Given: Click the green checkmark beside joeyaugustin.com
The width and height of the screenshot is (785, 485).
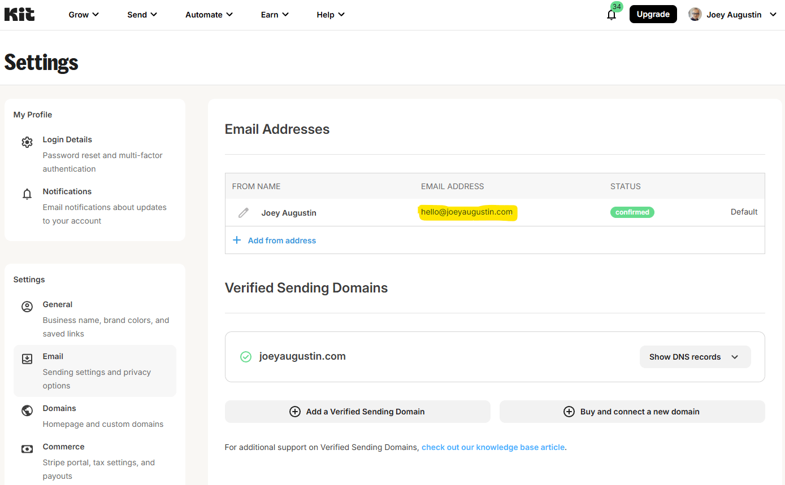Looking at the screenshot, I should pyautogui.click(x=245, y=356).
